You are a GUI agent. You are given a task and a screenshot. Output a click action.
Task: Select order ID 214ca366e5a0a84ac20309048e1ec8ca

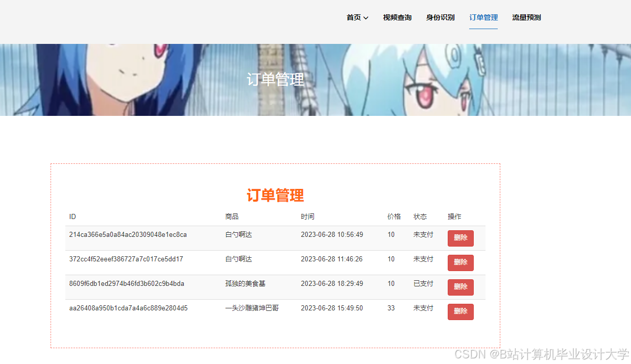[128, 235]
